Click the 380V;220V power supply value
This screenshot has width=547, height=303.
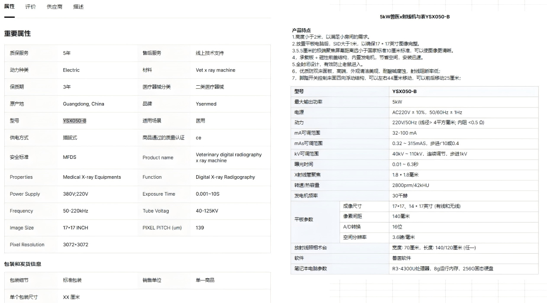[x=75, y=194]
